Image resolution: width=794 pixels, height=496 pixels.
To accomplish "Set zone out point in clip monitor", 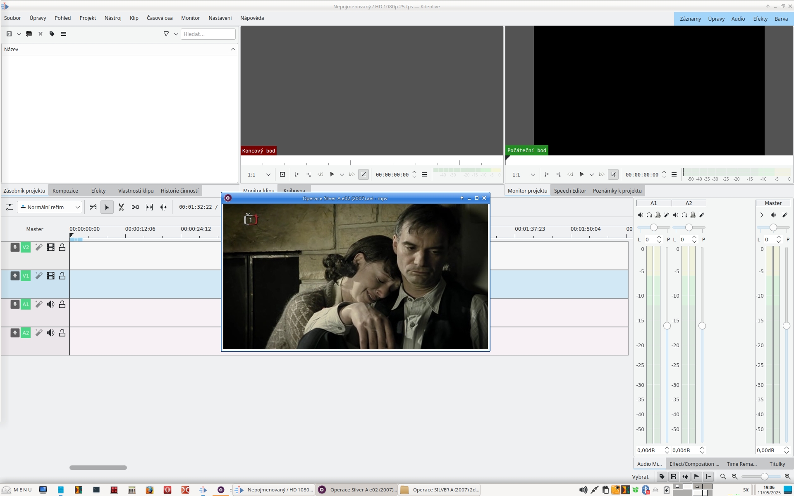I will [x=309, y=174].
